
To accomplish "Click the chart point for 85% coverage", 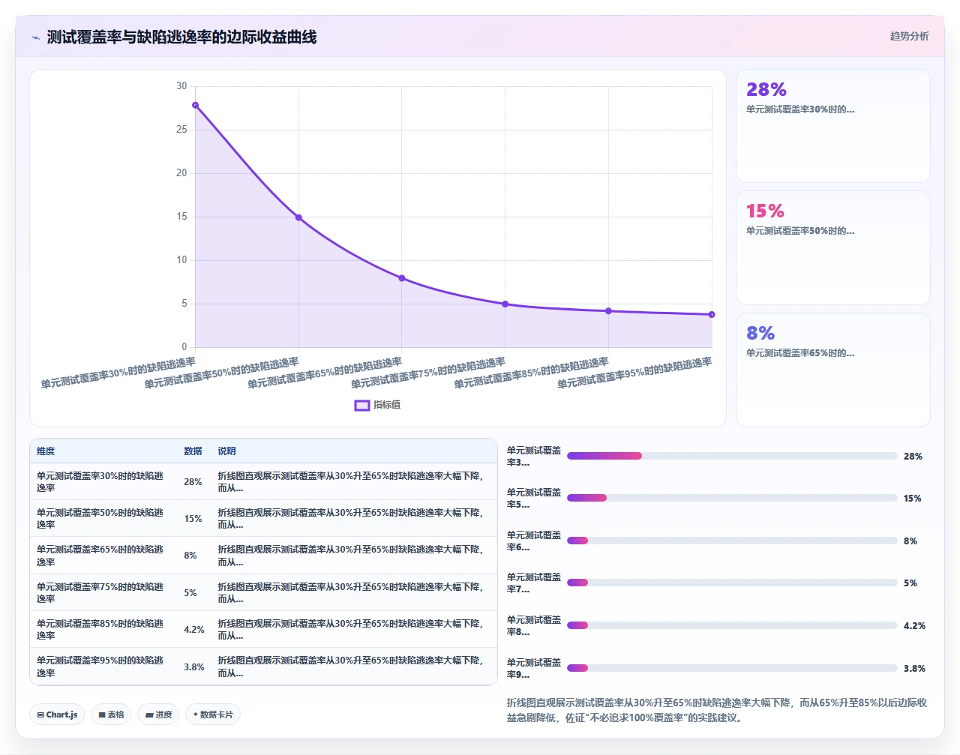I will pos(608,311).
